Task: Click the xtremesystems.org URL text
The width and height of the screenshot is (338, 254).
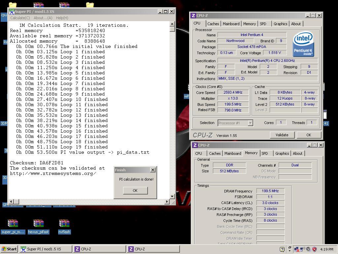Action: pyautogui.click(x=53, y=173)
